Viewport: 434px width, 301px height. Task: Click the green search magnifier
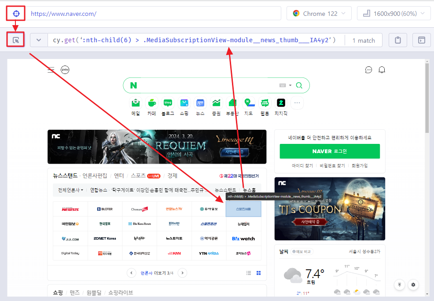point(299,85)
